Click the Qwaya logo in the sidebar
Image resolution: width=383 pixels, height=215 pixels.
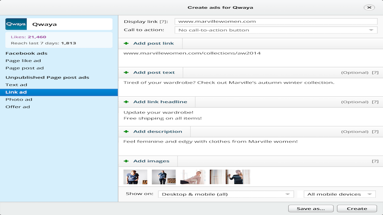coord(16,24)
